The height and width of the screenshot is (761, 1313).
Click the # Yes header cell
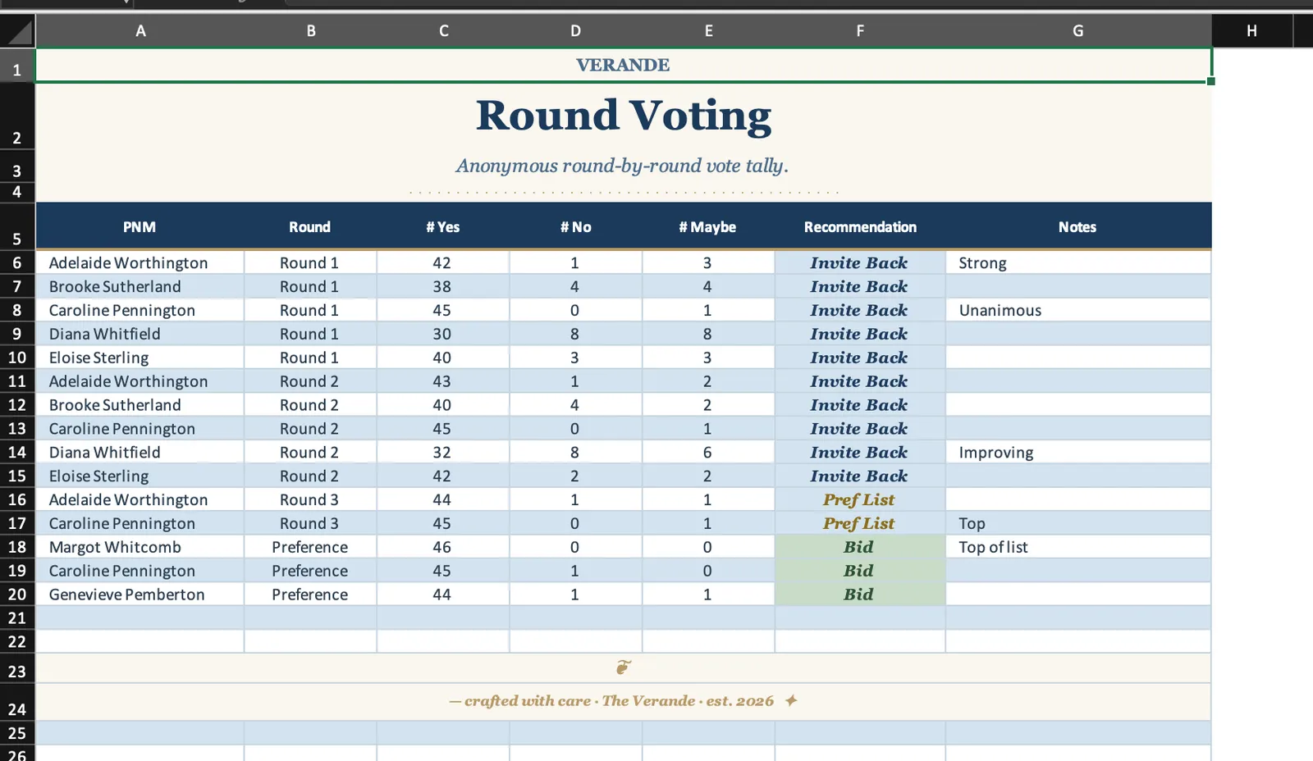tap(443, 227)
